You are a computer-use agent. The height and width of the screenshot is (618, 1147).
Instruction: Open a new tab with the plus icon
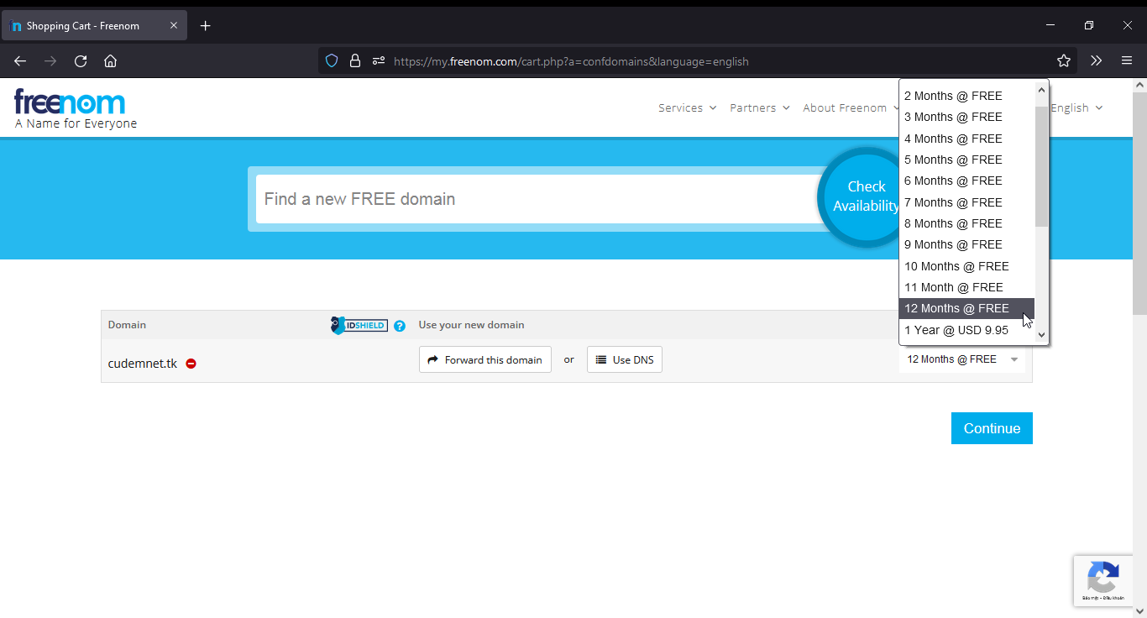(205, 26)
